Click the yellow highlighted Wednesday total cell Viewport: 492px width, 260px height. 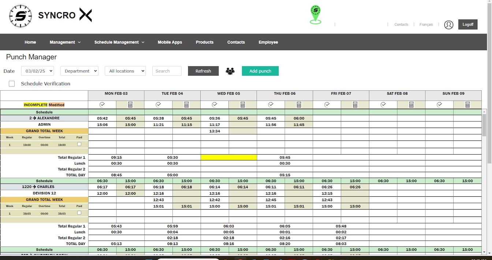click(228, 158)
